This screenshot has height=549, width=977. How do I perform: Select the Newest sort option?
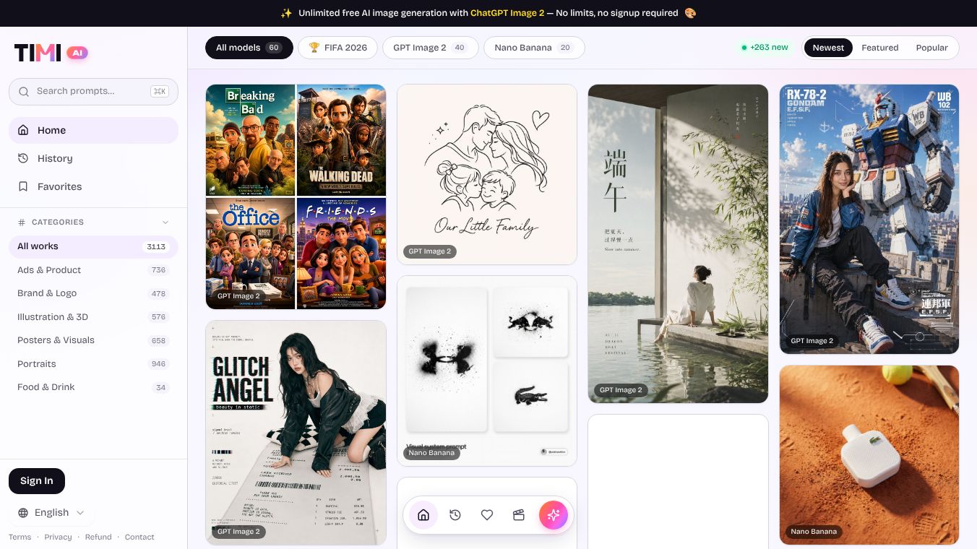pyautogui.click(x=828, y=48)
